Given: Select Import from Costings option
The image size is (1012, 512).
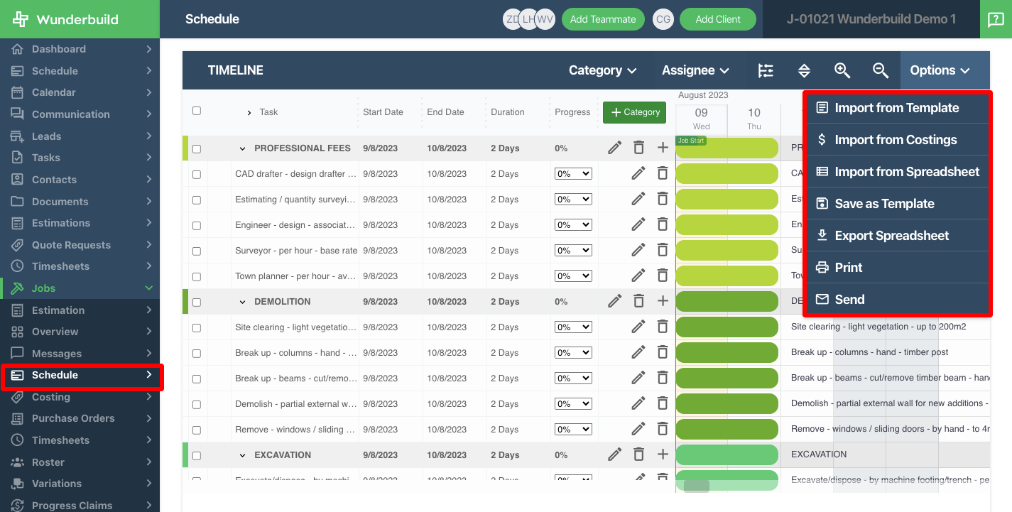Looking at the screenshot, I should tap(898, 140).
